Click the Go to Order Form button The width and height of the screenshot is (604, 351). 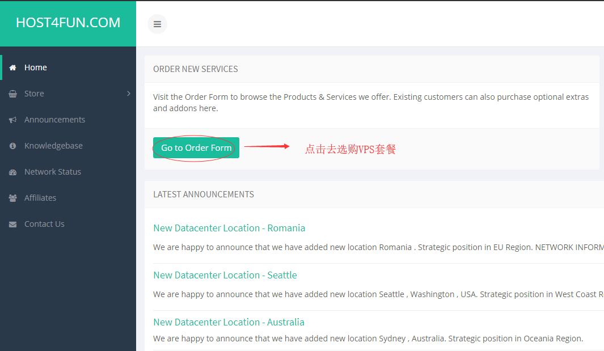[196, 147]
